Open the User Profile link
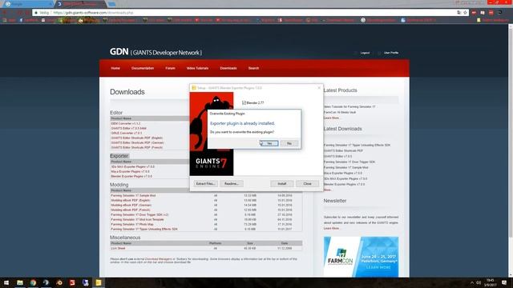 [391, 53]
